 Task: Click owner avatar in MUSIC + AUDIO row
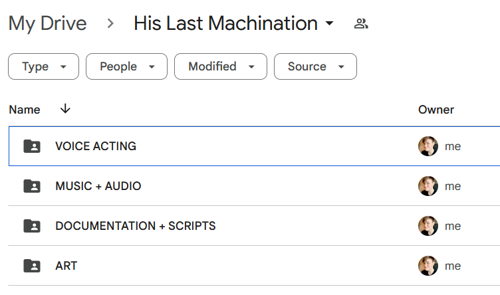click(428, 186)
